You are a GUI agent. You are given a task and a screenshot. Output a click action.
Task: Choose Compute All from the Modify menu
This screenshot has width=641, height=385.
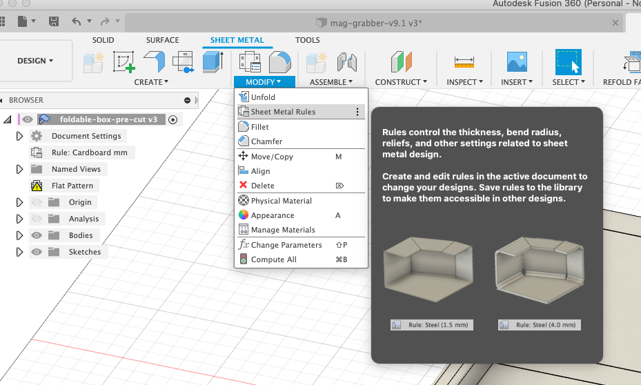click(x=302, y=259)
